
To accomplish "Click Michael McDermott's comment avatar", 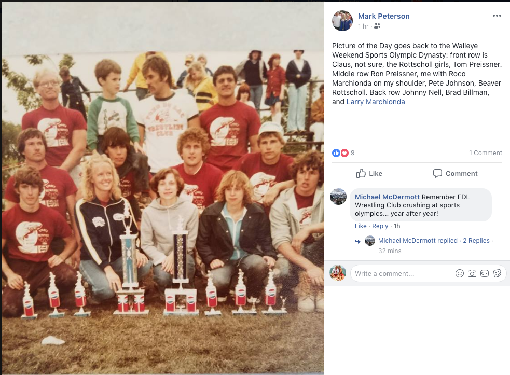I will coord(338,197).
